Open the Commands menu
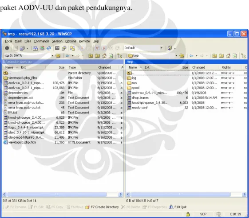This screenshot has width=249, height=218. coord(41,41)
